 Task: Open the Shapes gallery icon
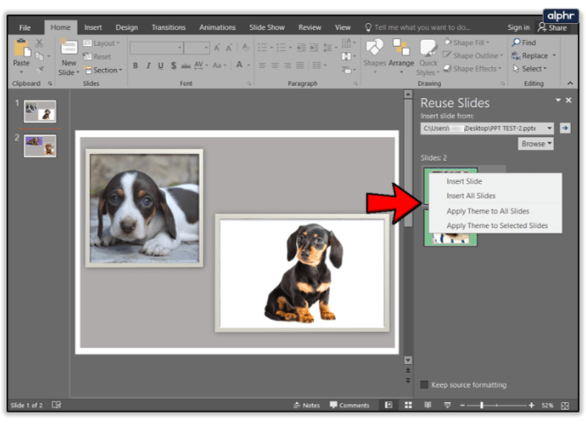coord(374,51)
